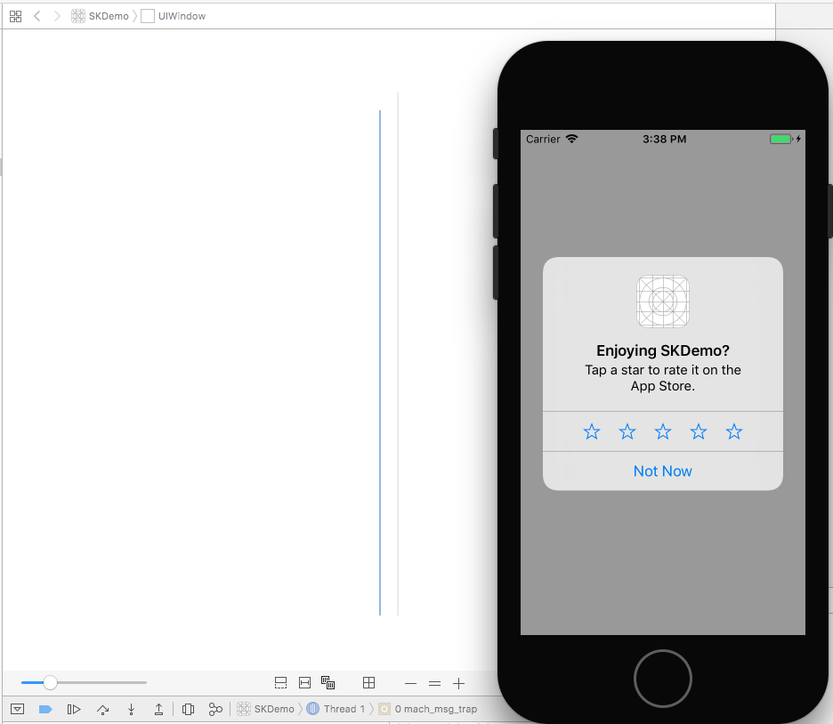Continue program execution
Viewport: 833px width, 724px height.
click(x=74, y=709)
